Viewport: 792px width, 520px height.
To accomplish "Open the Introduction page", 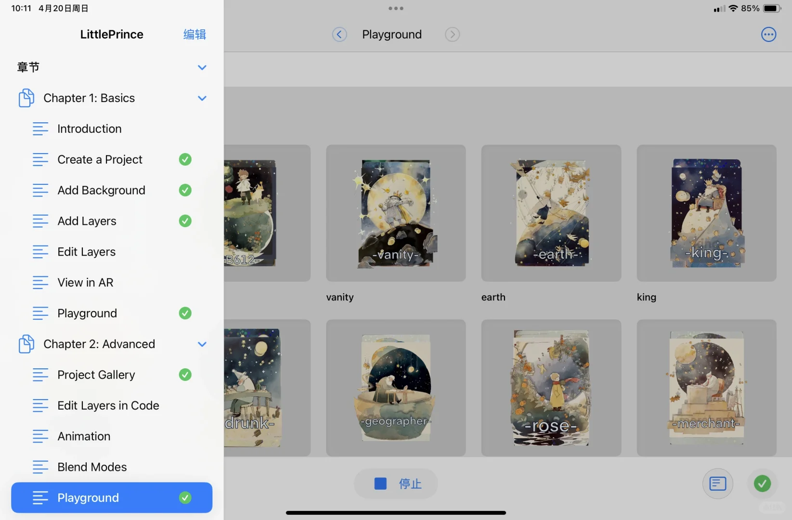I will click(112, 129).
